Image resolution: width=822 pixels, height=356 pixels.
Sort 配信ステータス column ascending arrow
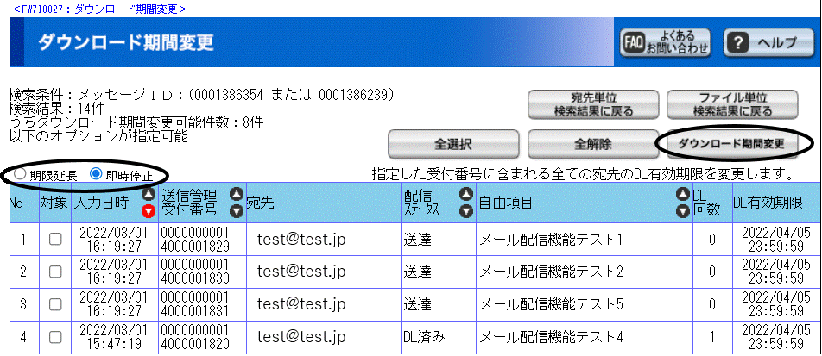point(465,196)
